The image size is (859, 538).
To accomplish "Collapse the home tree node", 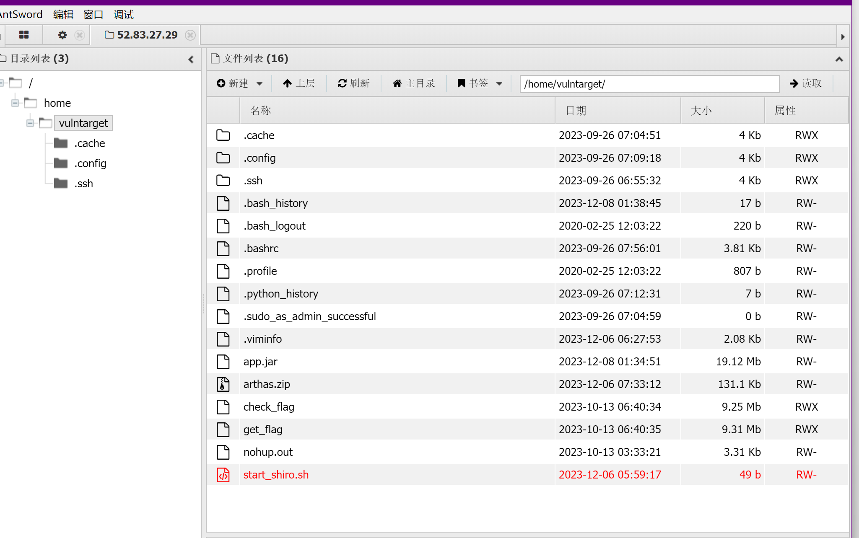I will pos(15,103).
